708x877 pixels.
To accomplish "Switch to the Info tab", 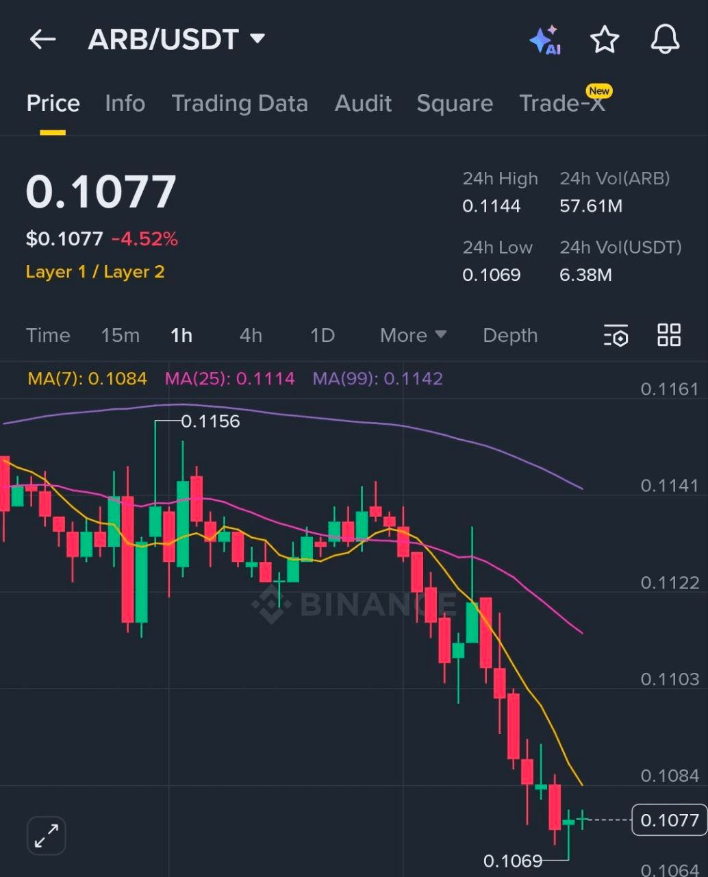I will [125, 103].
